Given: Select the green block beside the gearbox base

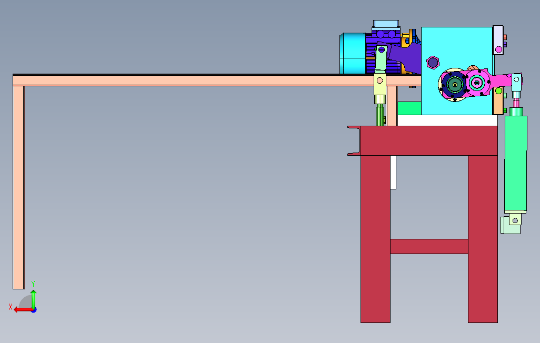Looking at the screenshot, I should pyautogui.click(x=409, y=108).
